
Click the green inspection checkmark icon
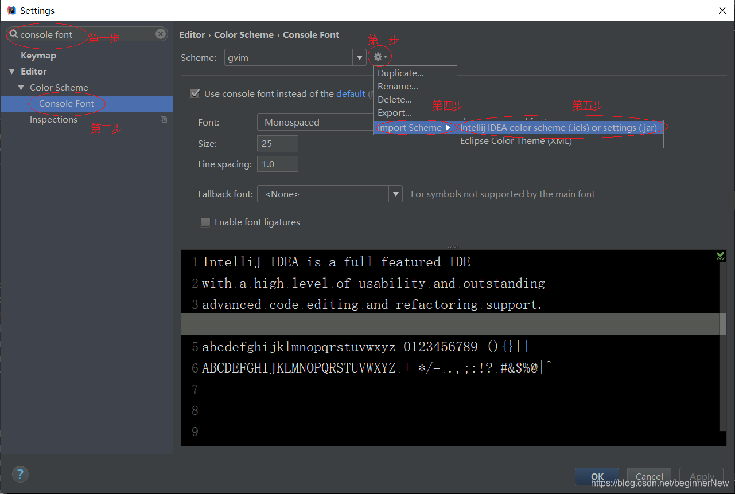click(x=721, y=256)
